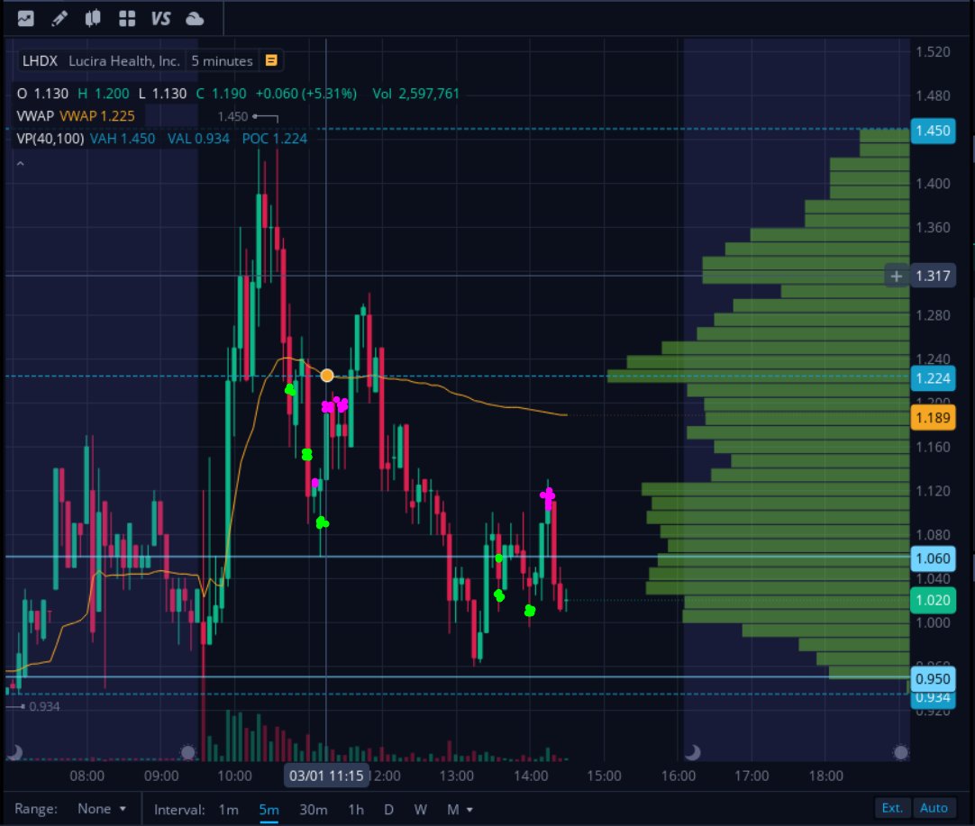This screenshot has height=826, width=975.
Task: Open the Range None dropdown
Action: pos(101,809)
